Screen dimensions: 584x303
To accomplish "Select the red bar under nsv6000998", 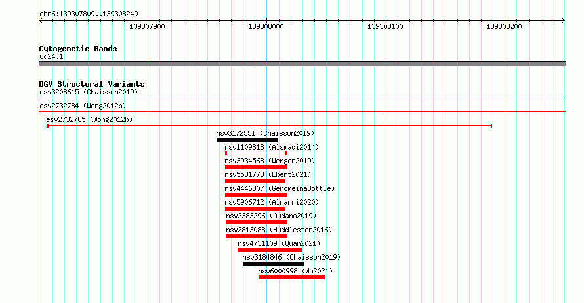I will 291,277.
